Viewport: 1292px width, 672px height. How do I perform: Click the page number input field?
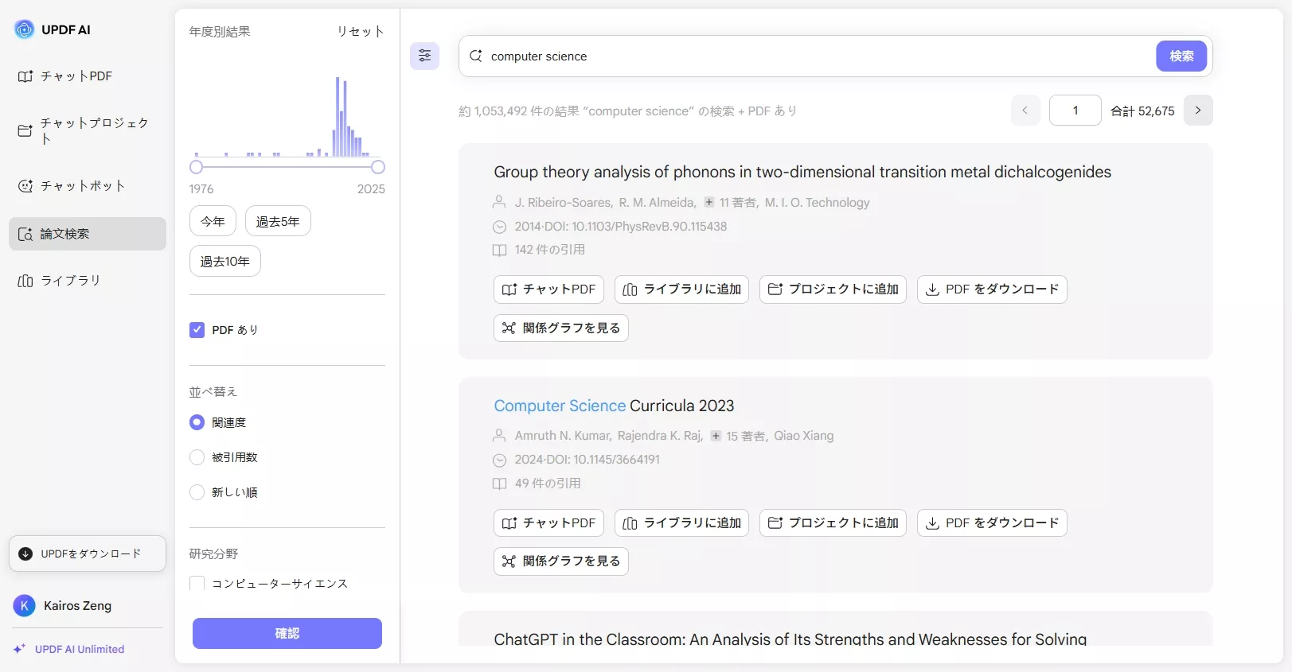coord(1075,111)
